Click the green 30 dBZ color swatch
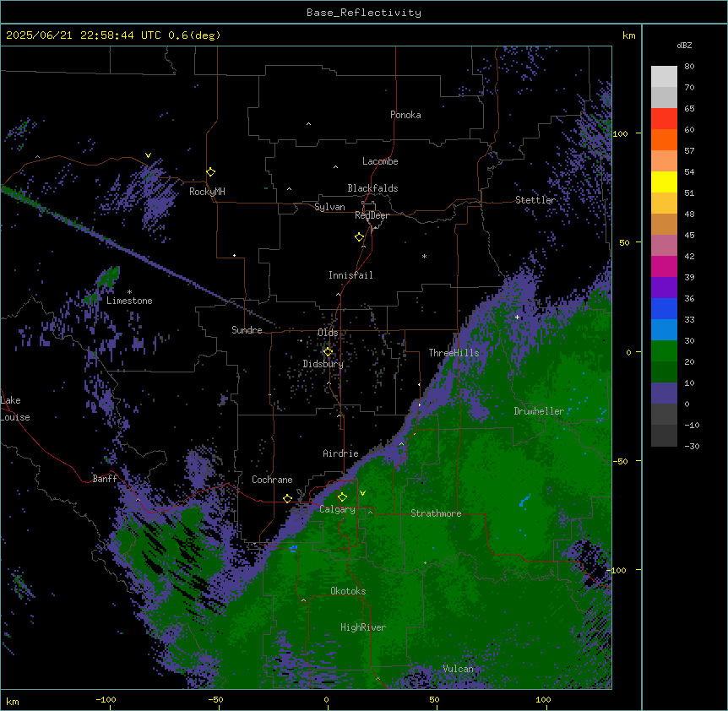 664,351
